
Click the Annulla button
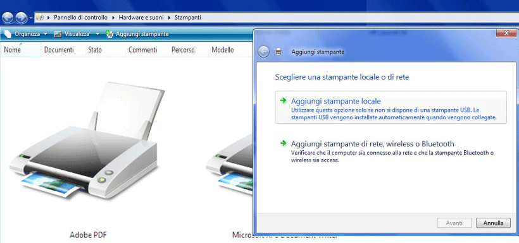pyautogui.click(x=493, y=223)
